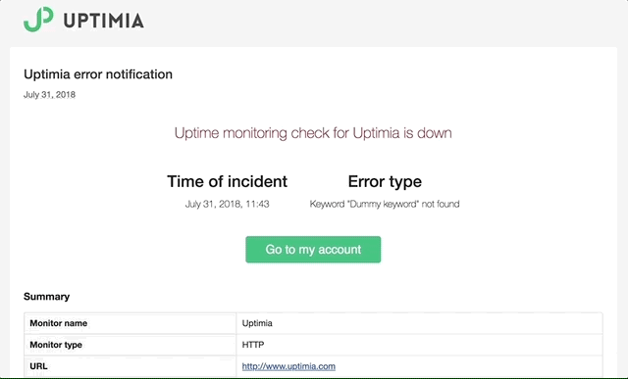Click the 'Keyword "Dummy keyword" not found' text
Viewport: 628px width, 379px height.
point(385,204)
